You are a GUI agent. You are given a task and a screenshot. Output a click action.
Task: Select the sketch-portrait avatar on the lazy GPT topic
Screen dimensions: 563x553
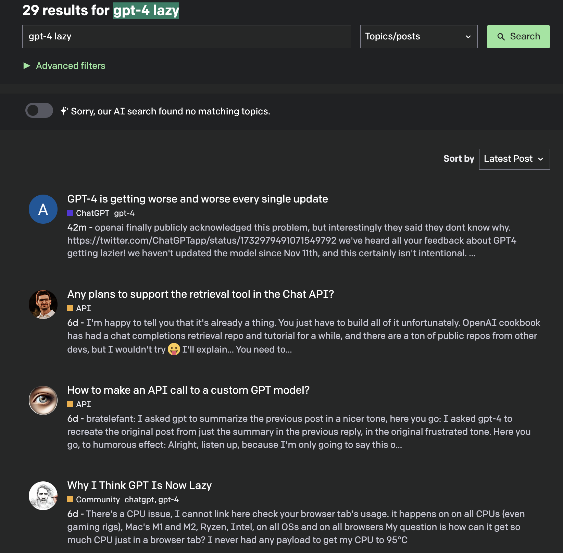tap(43, 495)
